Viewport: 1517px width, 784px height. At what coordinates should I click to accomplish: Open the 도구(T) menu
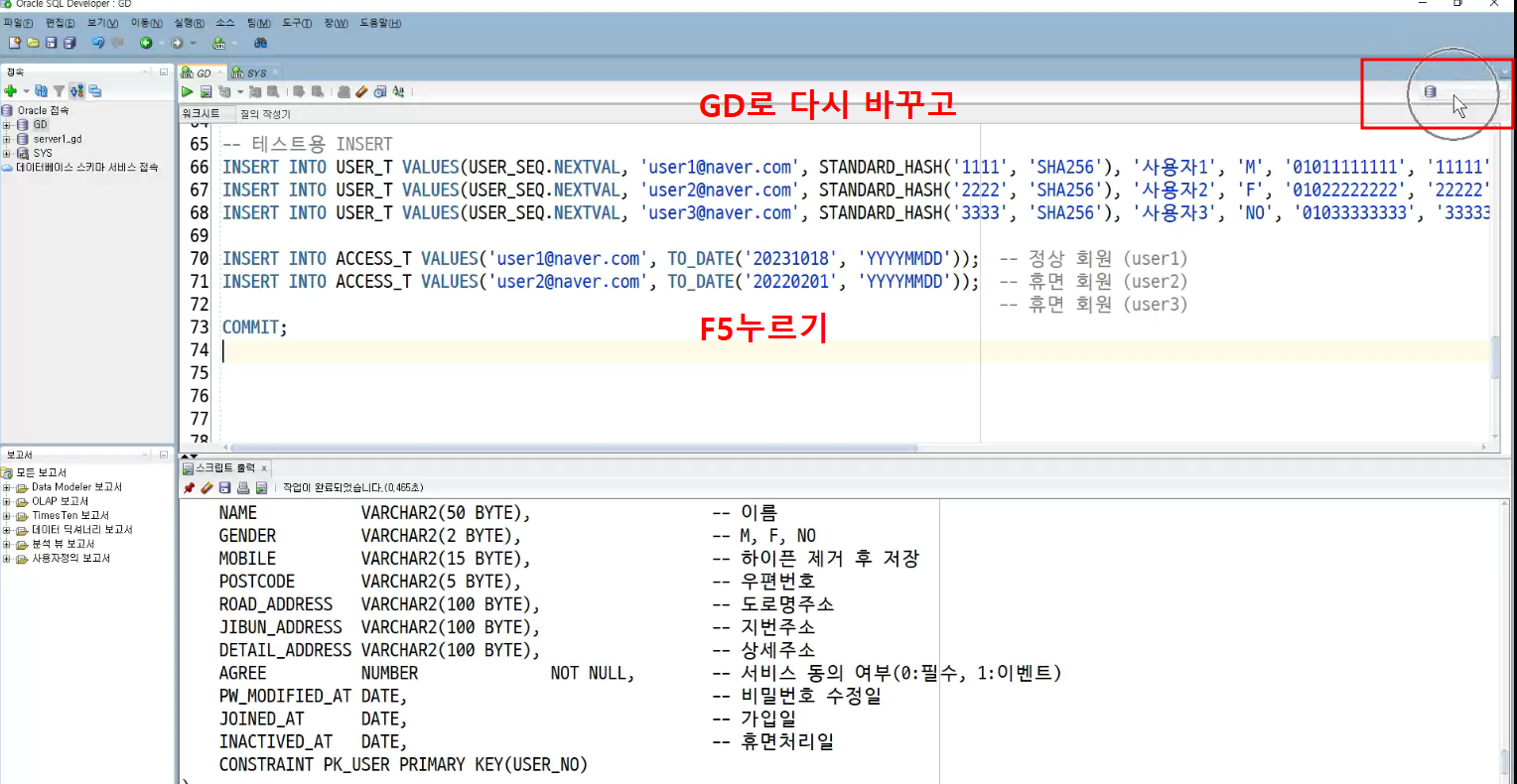(297, 23)
